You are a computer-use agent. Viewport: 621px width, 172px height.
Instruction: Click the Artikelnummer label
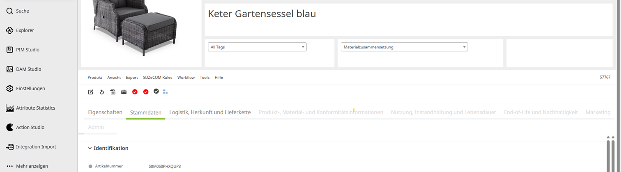click(109, 166)
